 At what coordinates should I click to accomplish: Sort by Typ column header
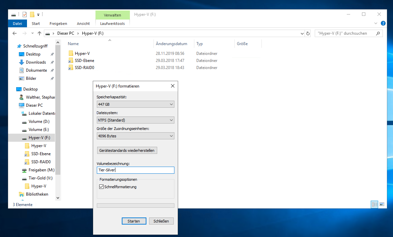coord(199,44)
